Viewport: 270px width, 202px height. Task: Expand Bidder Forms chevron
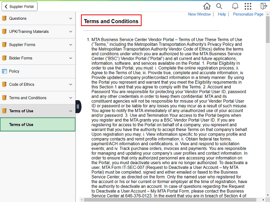[x=70, y=58]
